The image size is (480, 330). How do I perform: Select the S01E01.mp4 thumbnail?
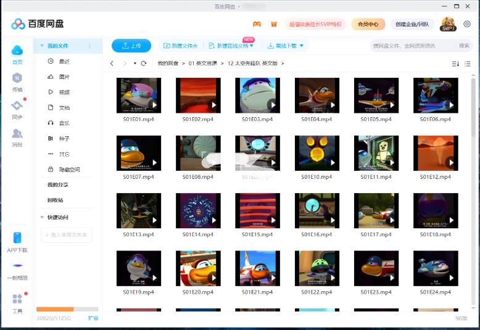point(139,96)
